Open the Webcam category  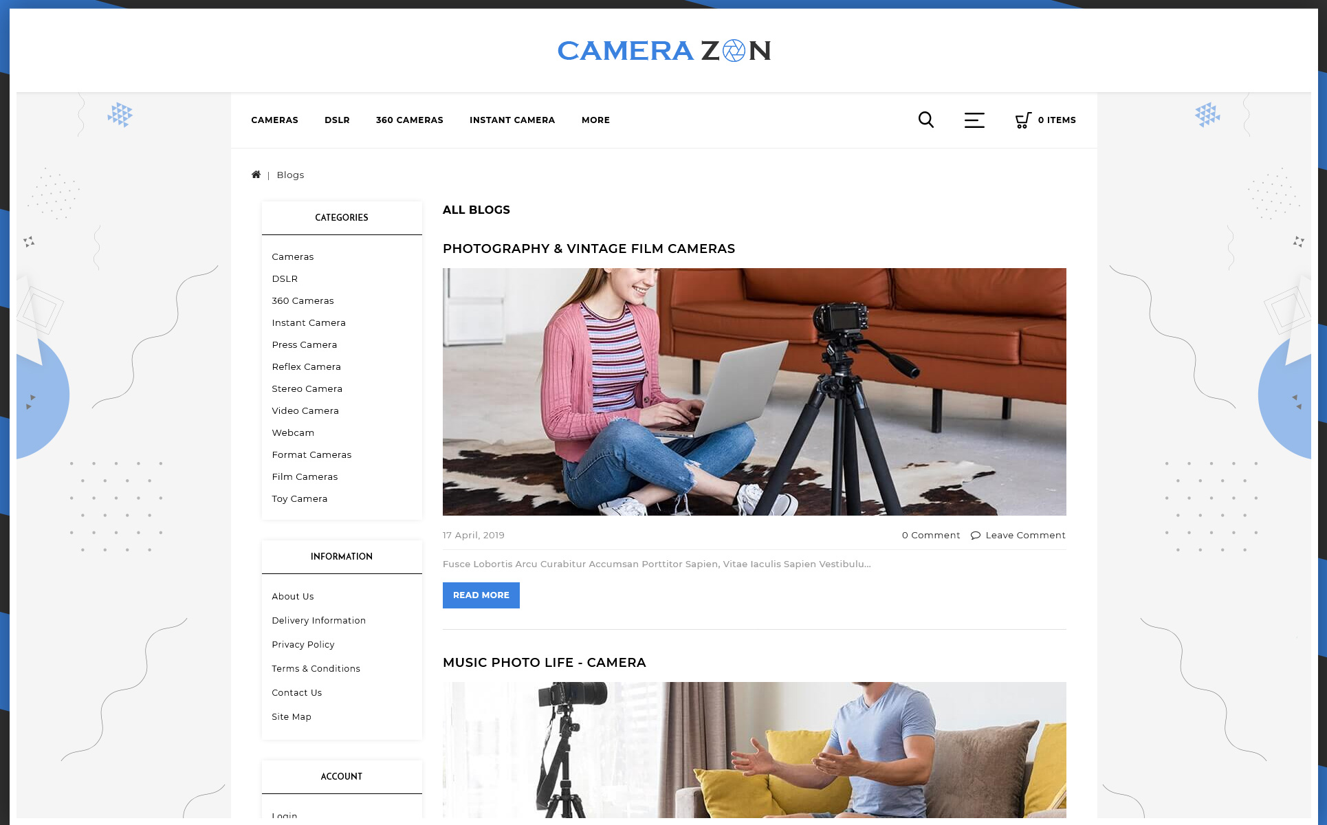293,433
